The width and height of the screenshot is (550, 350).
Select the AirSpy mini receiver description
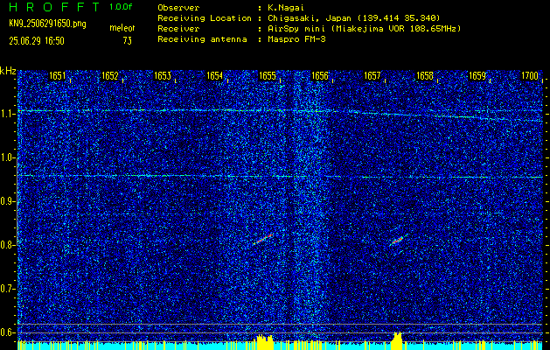click(x=364, y=29)
